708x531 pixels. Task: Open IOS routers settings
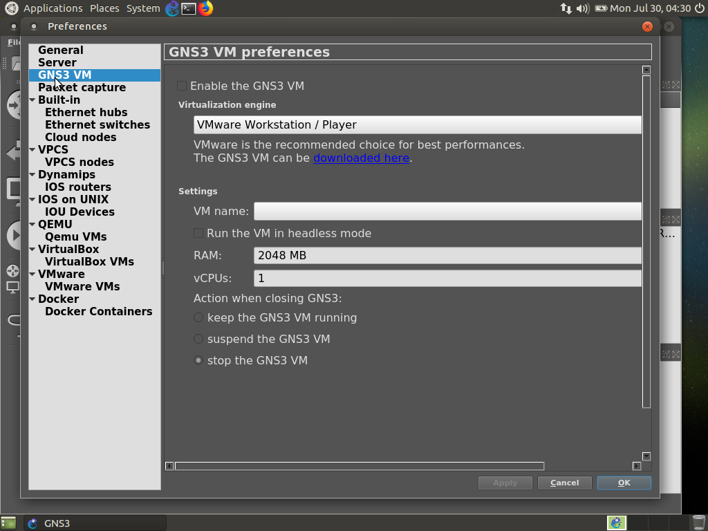[77, 187]
